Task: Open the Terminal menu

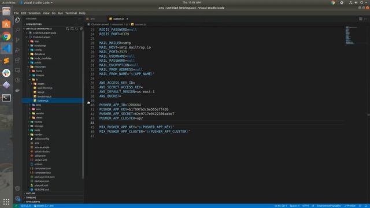Action: click(x=71, y=13)
